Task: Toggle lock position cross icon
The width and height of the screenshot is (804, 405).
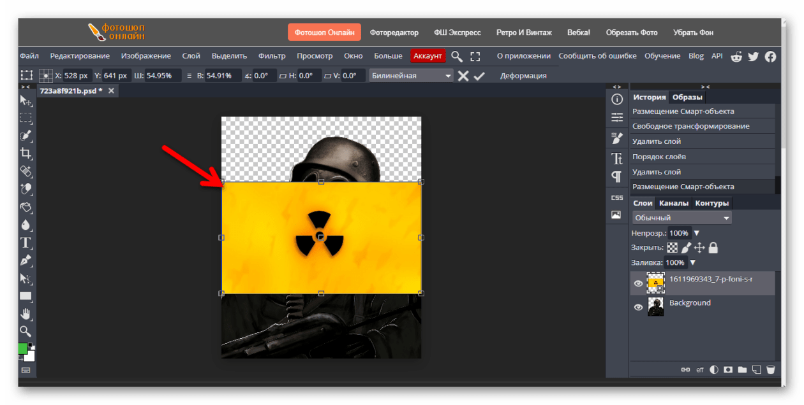Action: click(x=699, y=248)
